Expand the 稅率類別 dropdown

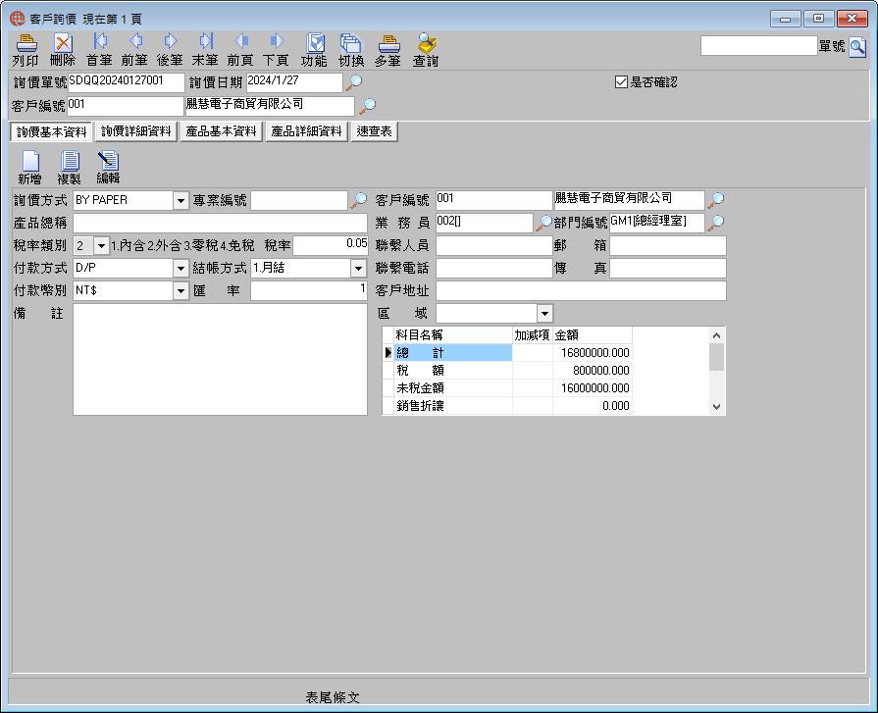pos(101,246)
